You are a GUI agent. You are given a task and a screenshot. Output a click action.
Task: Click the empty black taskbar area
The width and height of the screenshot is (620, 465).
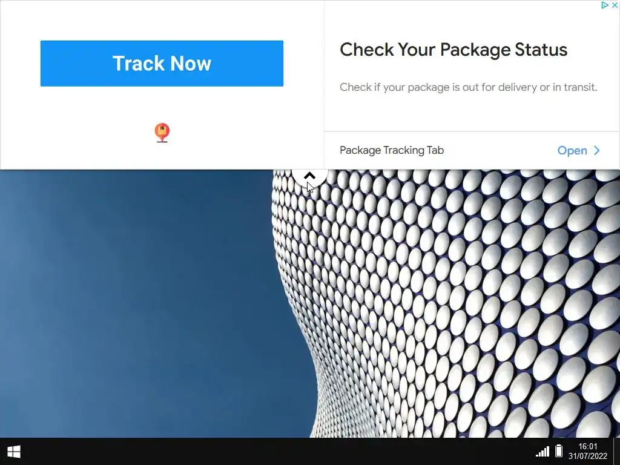coord(277,451)
